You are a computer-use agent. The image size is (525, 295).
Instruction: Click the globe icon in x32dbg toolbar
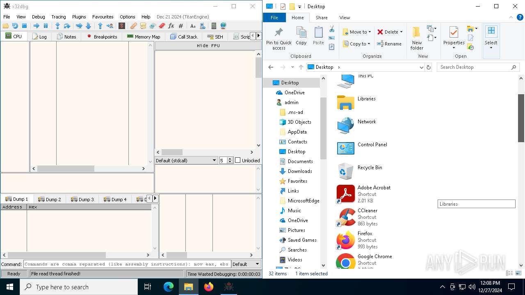coord(223,26)
